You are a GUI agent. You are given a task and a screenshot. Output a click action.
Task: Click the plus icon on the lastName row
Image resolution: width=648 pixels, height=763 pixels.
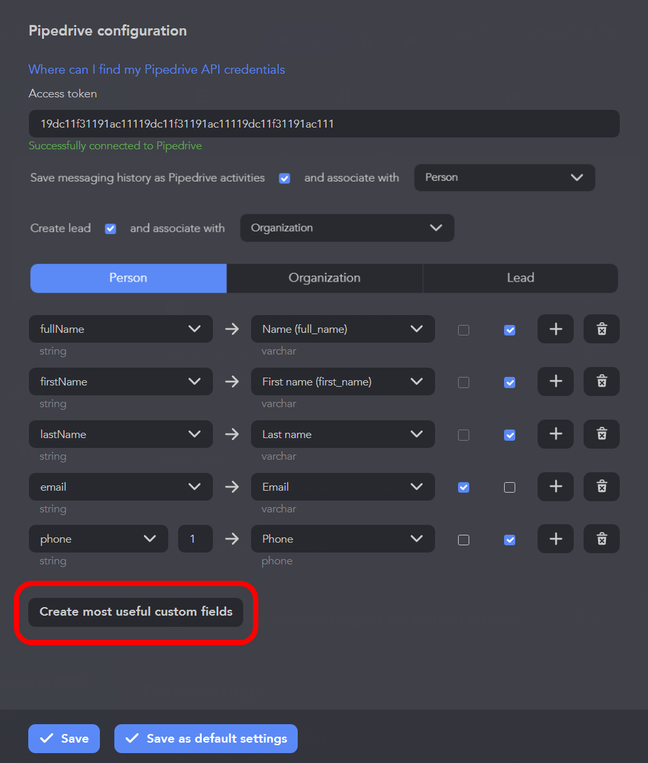[x=555, y=434]
